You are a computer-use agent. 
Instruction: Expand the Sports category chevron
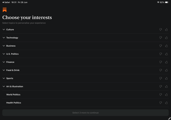tap(4, 78)
